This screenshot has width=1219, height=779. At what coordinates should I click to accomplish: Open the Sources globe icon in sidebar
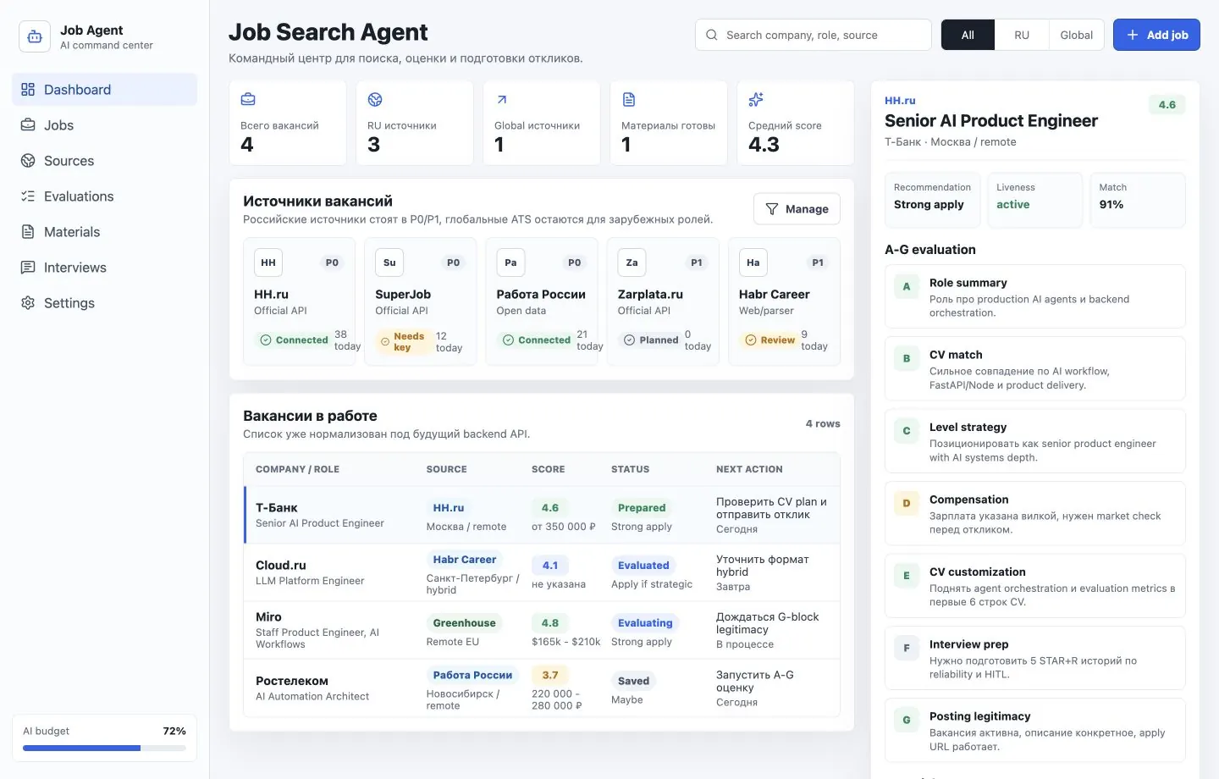(x=28, y=161)
